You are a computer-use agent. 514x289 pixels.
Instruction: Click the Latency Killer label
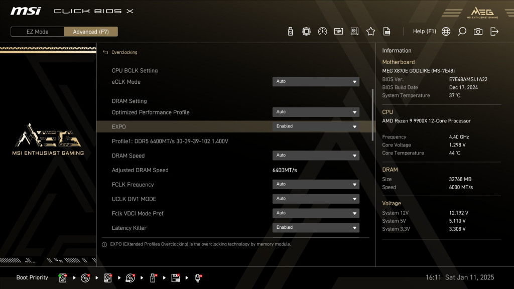[x=129, y=228]
